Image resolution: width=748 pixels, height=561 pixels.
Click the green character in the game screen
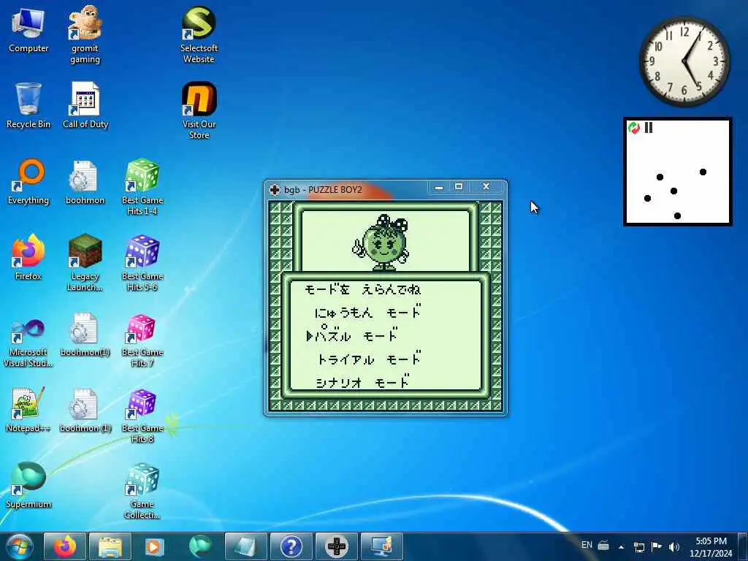point(381,243)
